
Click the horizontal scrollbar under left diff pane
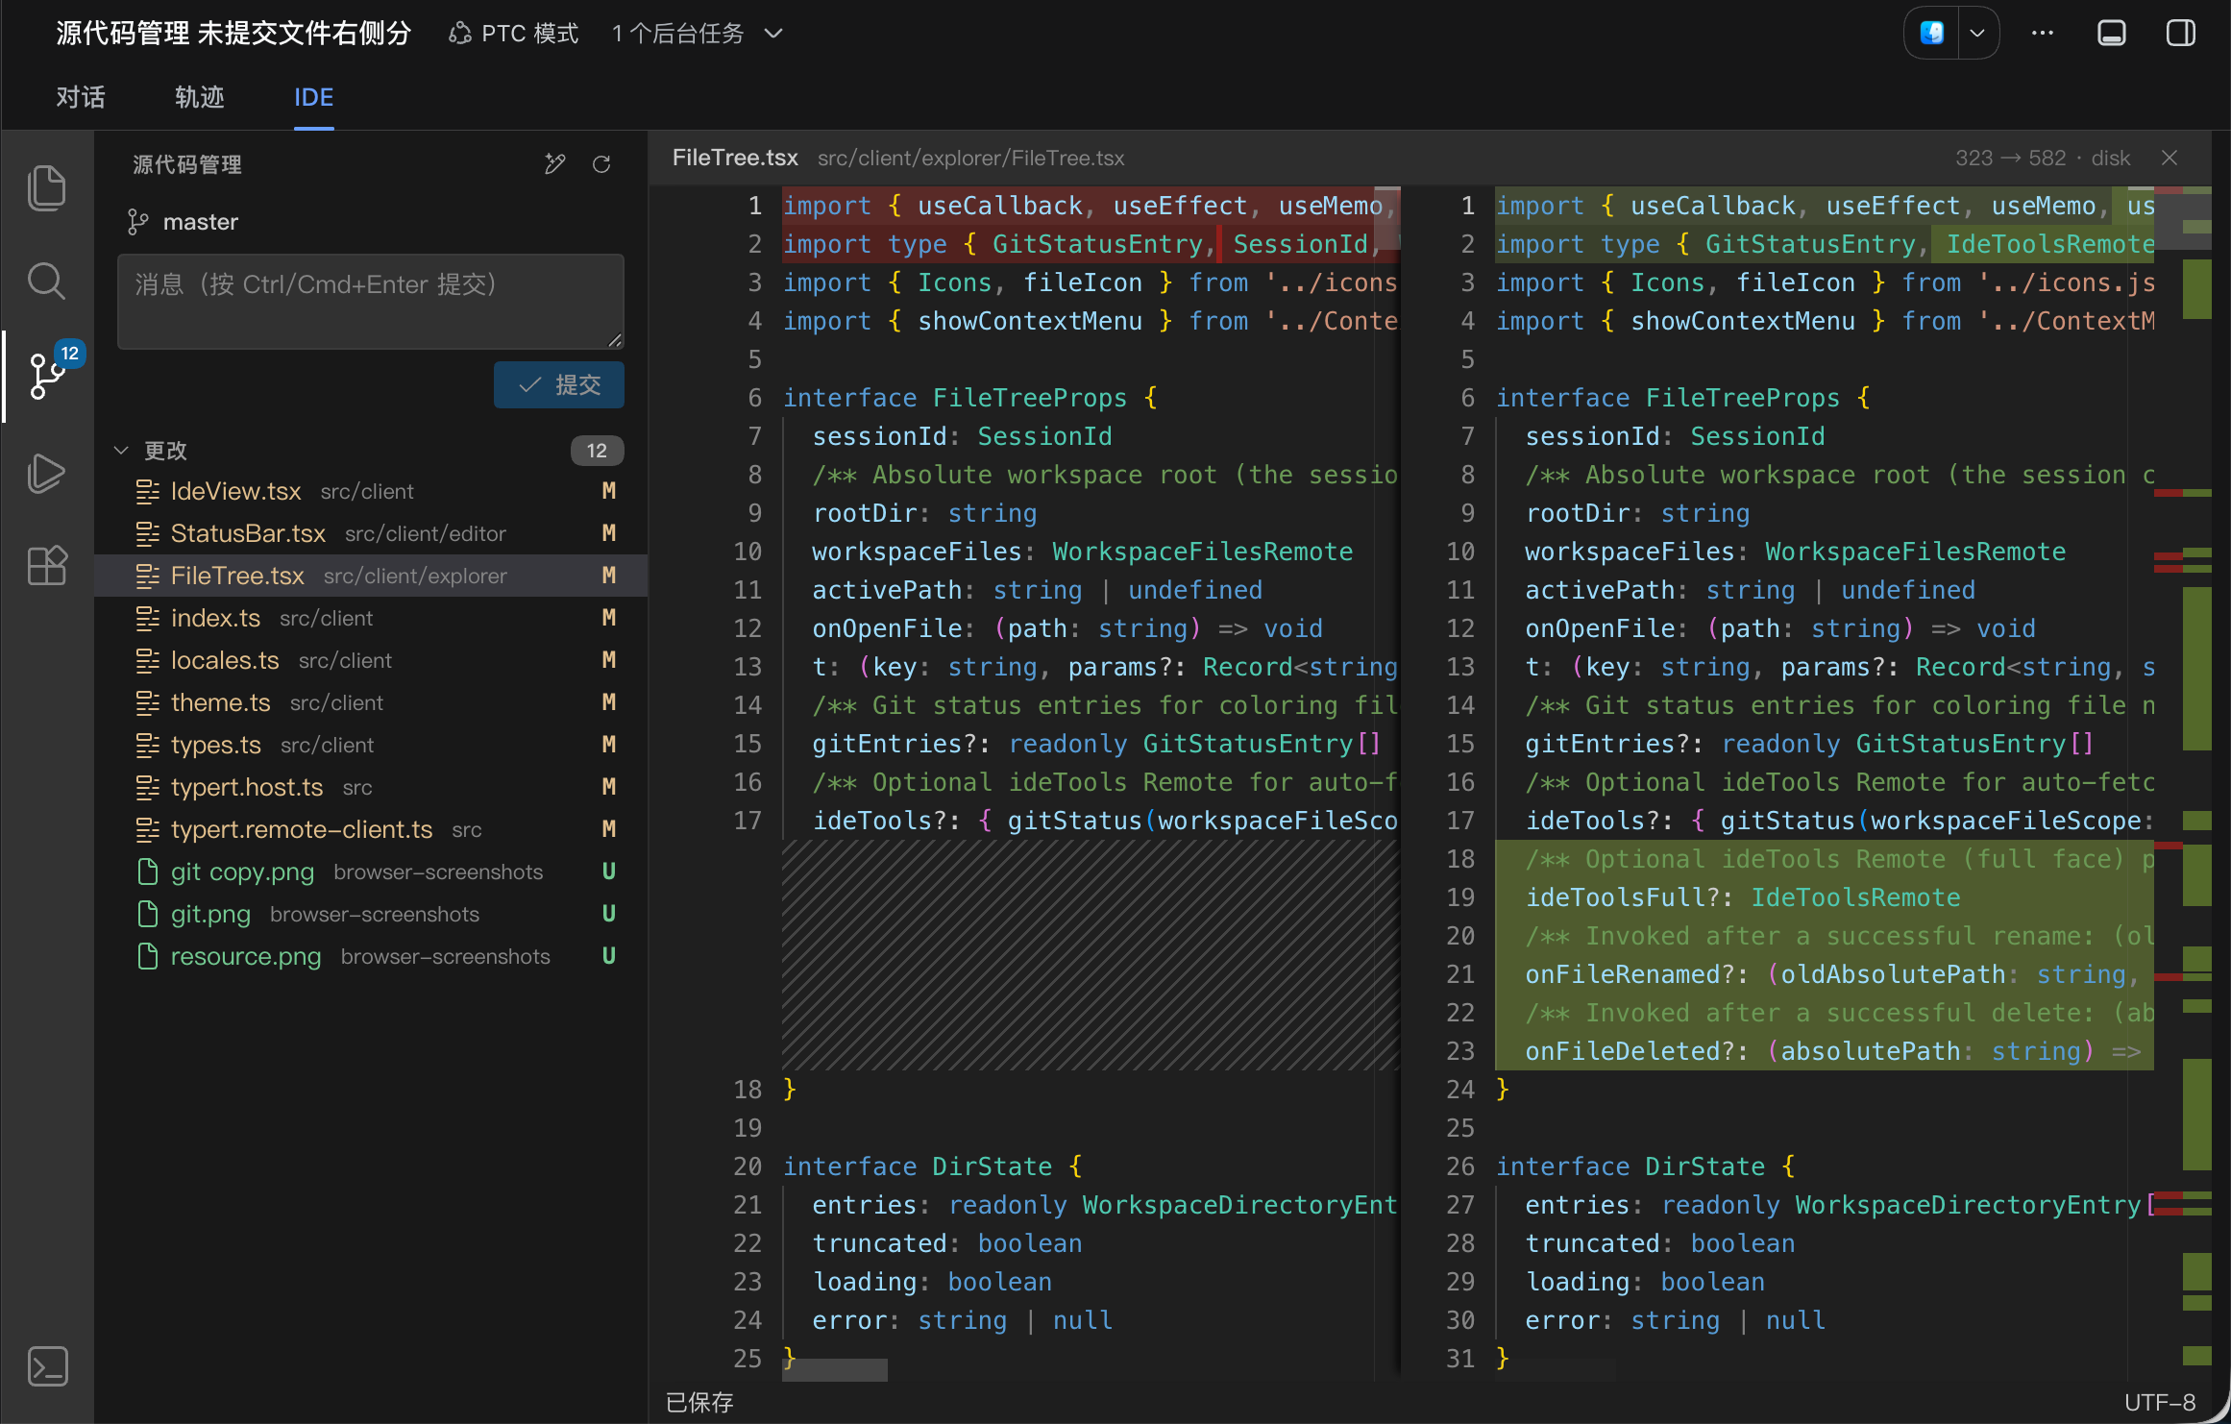[835, 1370]
